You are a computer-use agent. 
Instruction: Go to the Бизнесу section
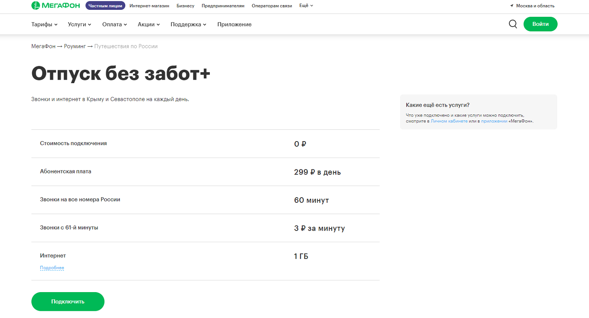click(x=185, y=6)
